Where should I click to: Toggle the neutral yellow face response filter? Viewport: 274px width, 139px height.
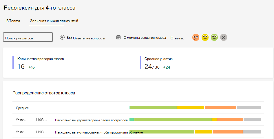(205, 37)
